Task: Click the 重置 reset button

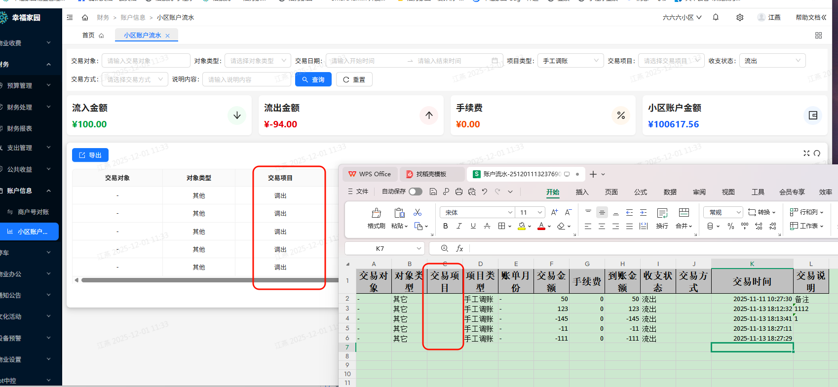Action: (354, 79)
